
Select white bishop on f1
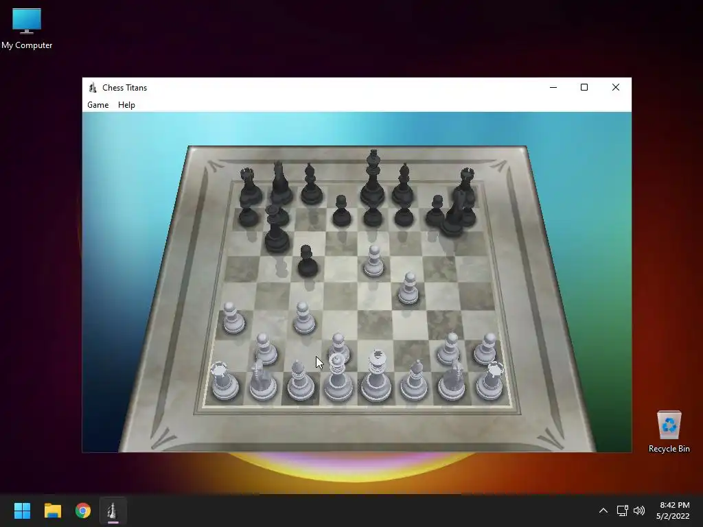pos(414,380)
